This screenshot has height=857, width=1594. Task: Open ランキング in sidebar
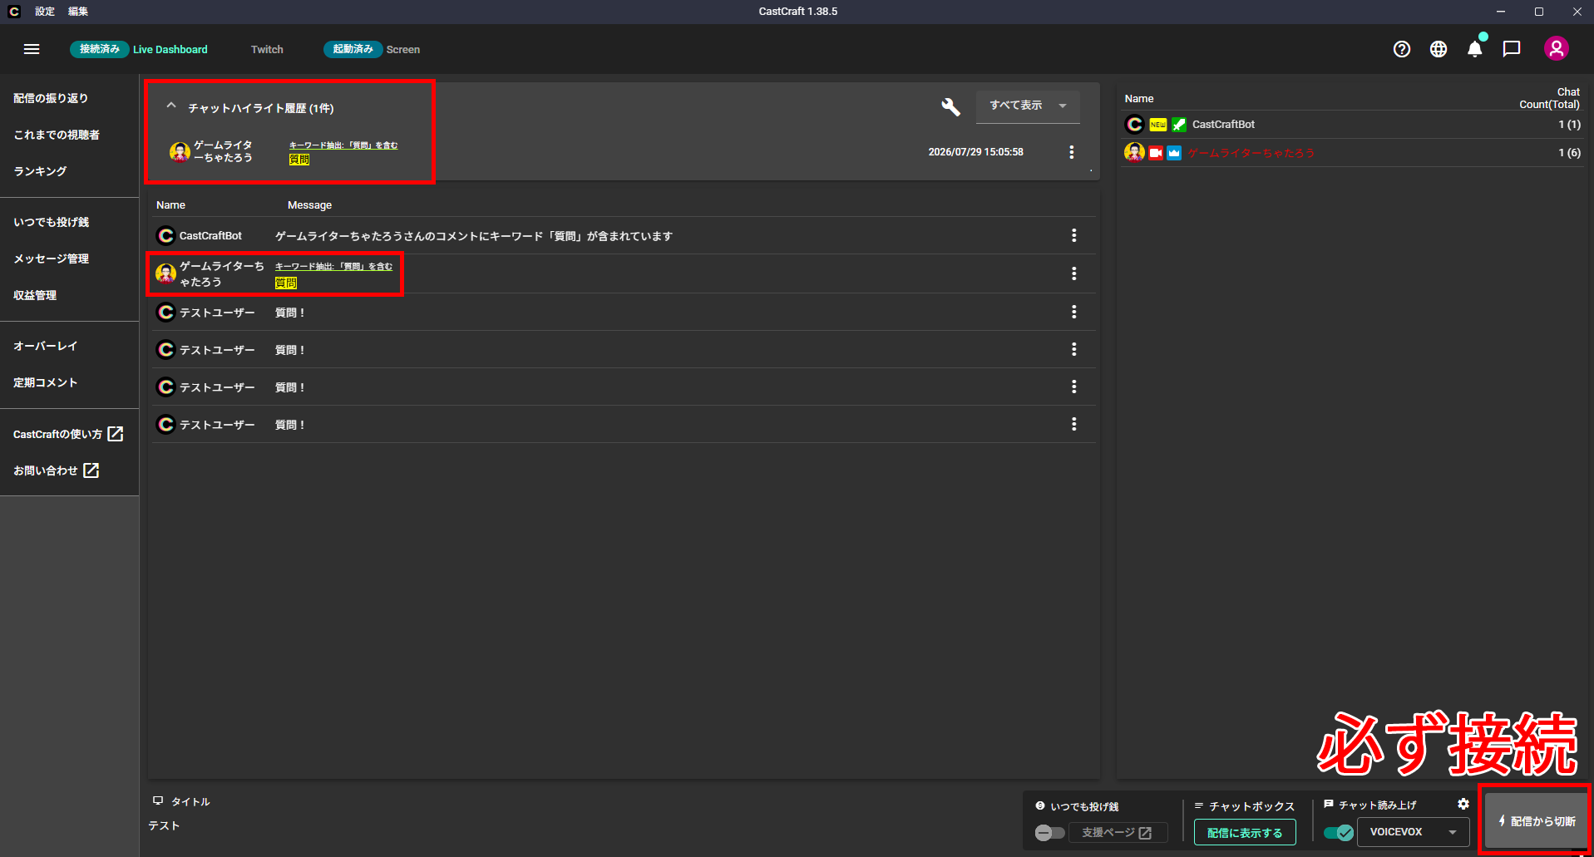click(40, 171)
